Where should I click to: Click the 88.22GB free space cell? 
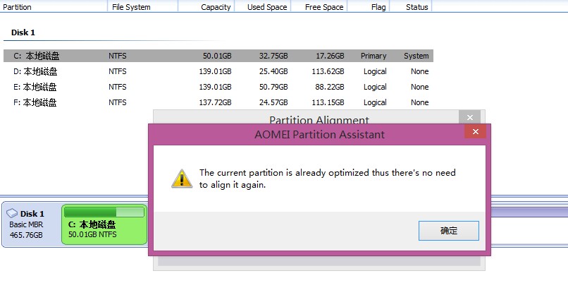pos(330,87)
